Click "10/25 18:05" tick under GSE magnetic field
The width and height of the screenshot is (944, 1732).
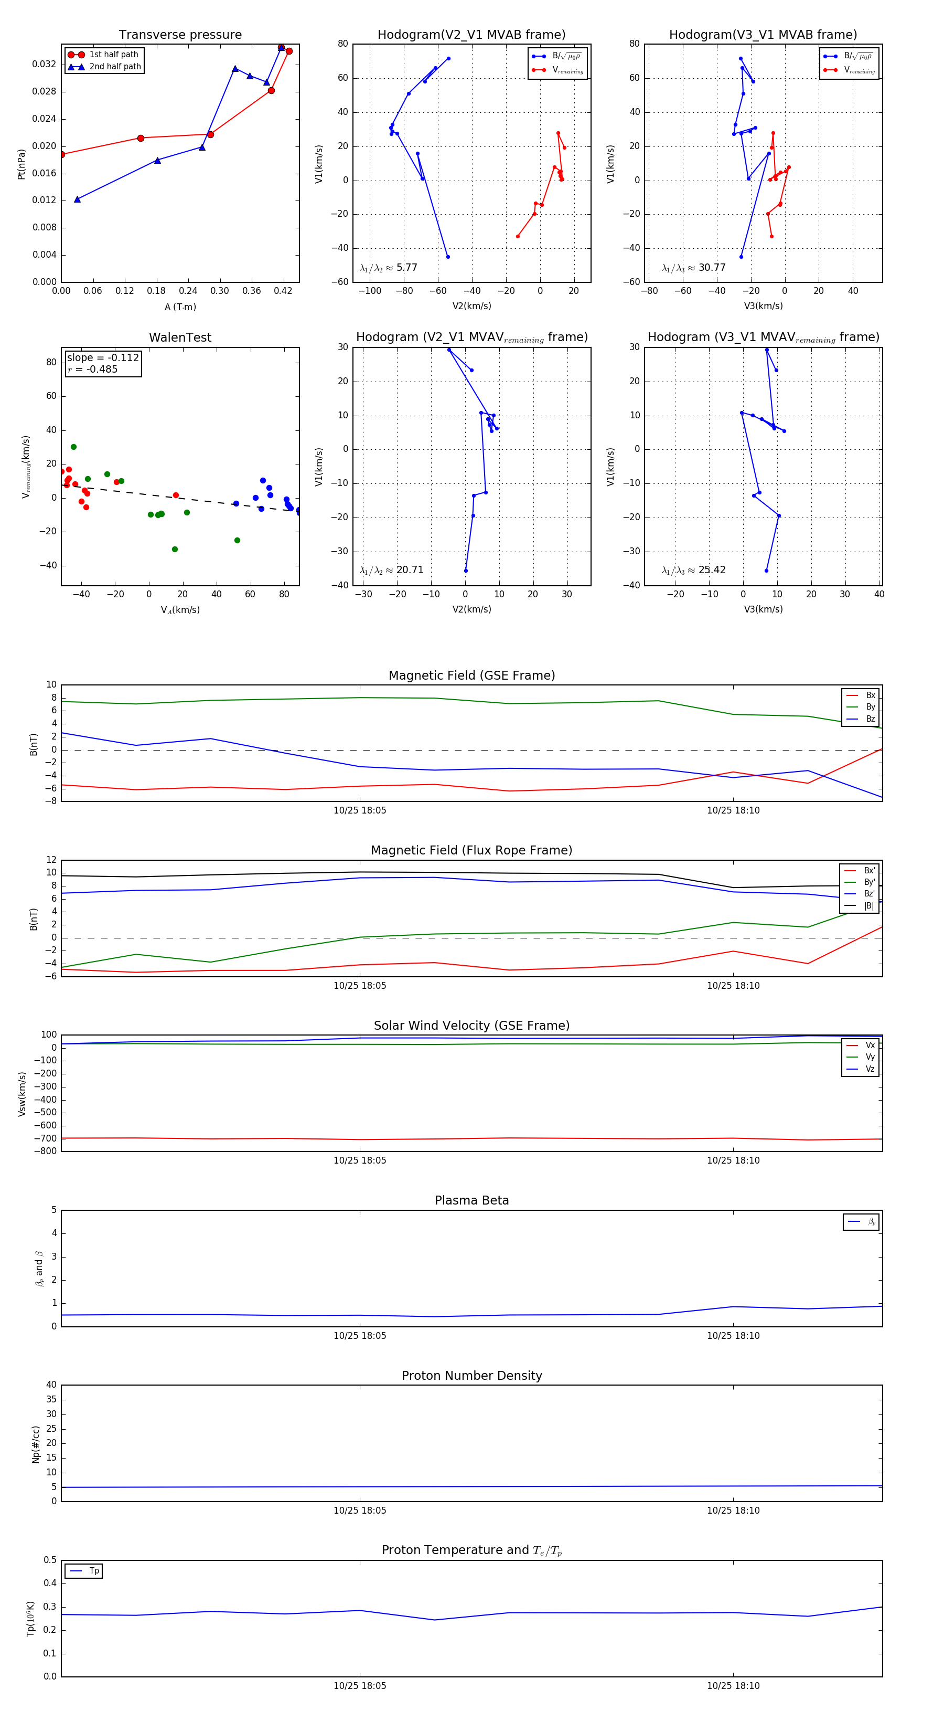tap(360, 810)
